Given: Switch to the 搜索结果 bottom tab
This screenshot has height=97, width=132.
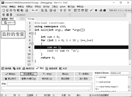Looking at the screenshot, I should click(51, 68).
